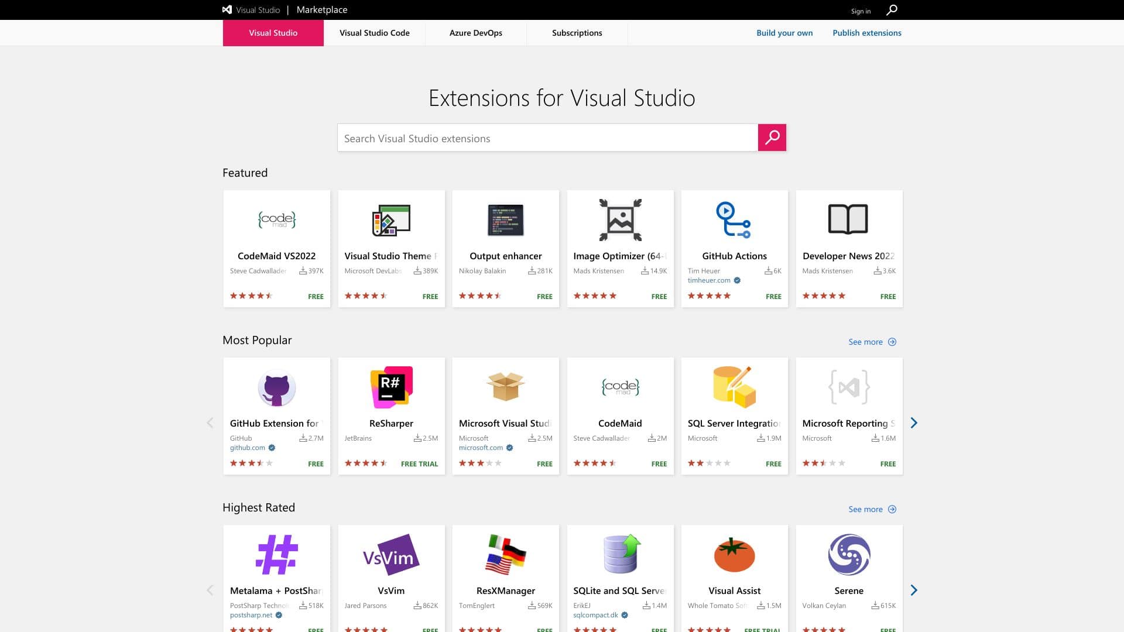Advance the Highest Rated carousel with right chevron
The image size is (1124, 632).
914,590
